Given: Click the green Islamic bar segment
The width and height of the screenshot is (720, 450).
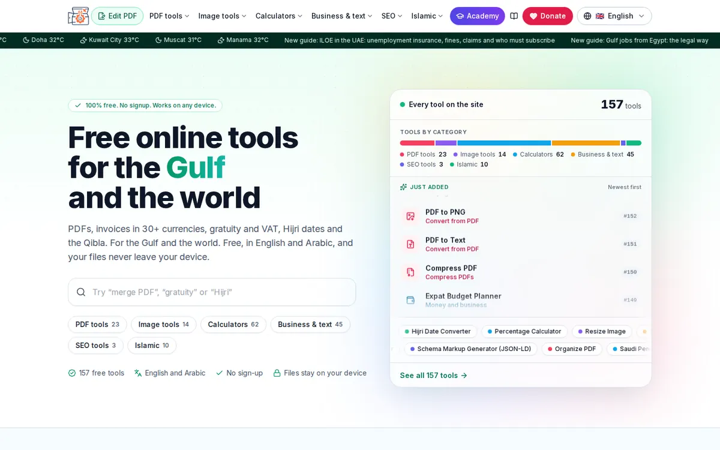Looking at the screenshot, I should point(634,143).
